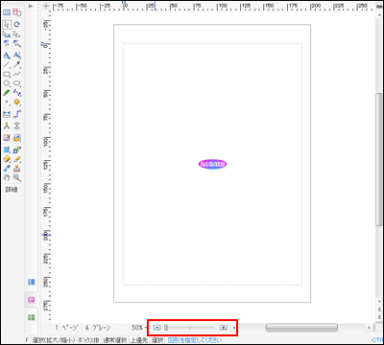Select the arrow pointer selection tool

(x=7, y=24)
